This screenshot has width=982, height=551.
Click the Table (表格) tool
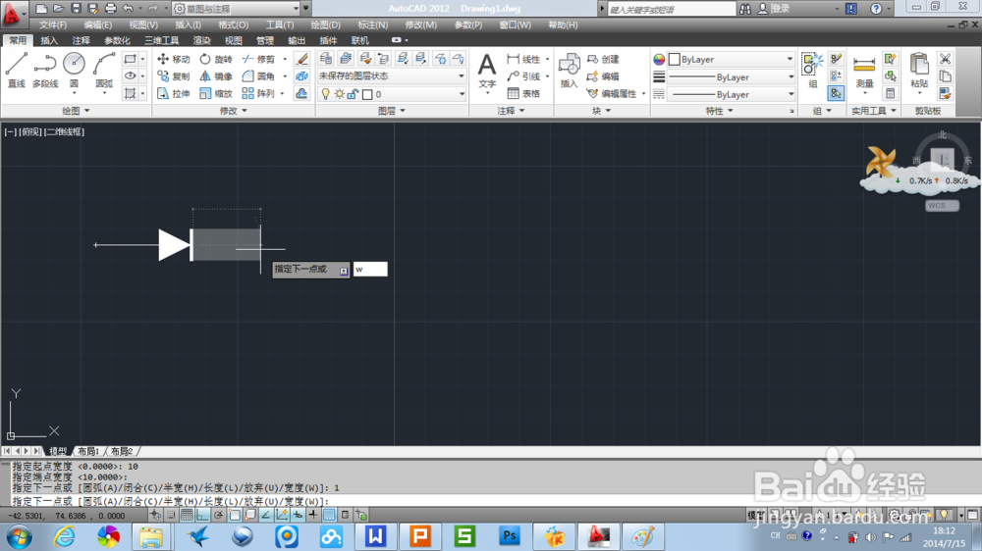point(524,93)
